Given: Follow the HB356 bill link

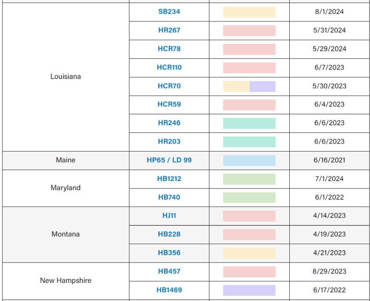Looking at the screenshot, I should [x=169, y=253].
